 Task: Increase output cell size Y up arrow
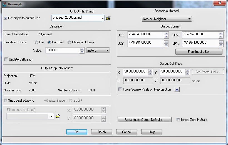tap(187, 71)
